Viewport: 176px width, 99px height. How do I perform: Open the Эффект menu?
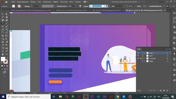56,2
